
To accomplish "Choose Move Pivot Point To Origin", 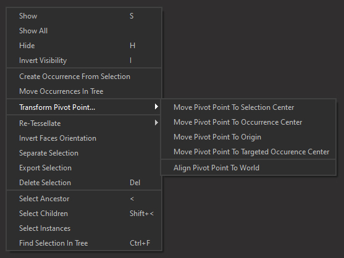I will (248, 137).
